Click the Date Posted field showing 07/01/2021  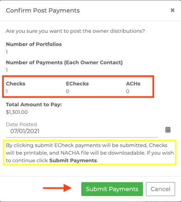pyautogui.click(x=82, y=131)
